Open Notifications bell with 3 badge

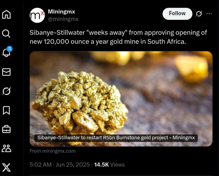[7, 52]
